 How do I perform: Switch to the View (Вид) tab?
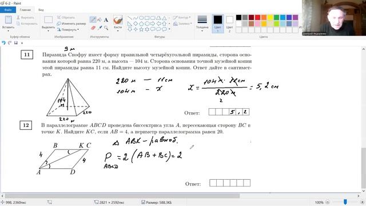(x=41, y=10)
